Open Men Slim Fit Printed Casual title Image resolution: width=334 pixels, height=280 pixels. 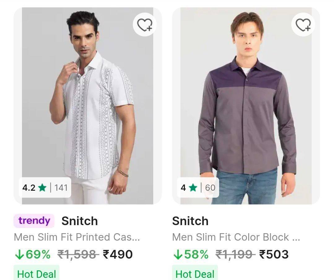(x=77, y=237)
